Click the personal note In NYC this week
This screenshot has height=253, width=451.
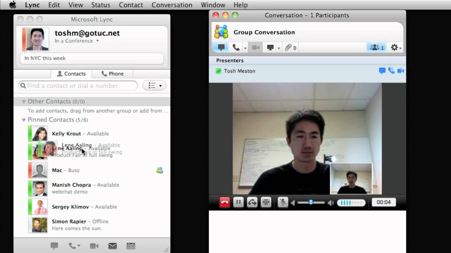click(x=92, y=58)
